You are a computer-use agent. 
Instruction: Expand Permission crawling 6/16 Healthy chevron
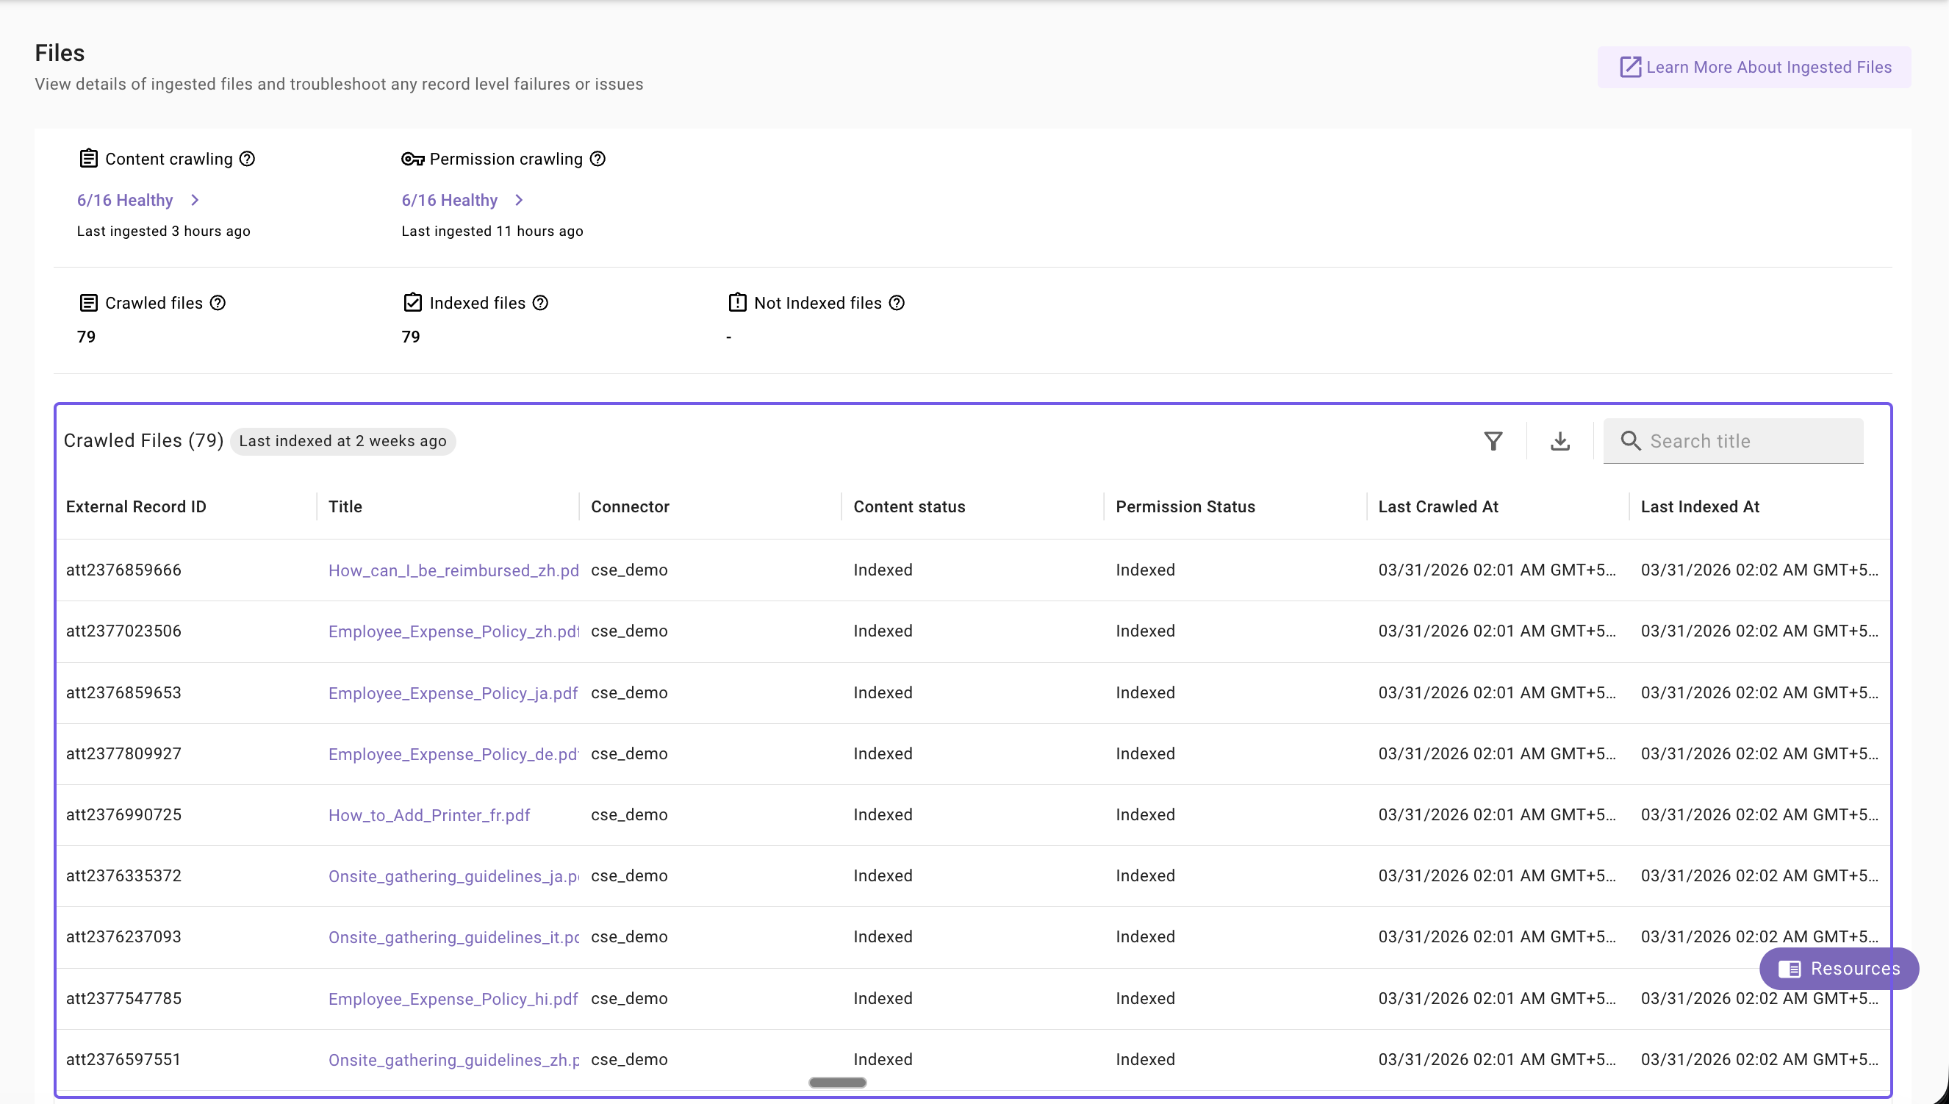(x=520, y=200)
